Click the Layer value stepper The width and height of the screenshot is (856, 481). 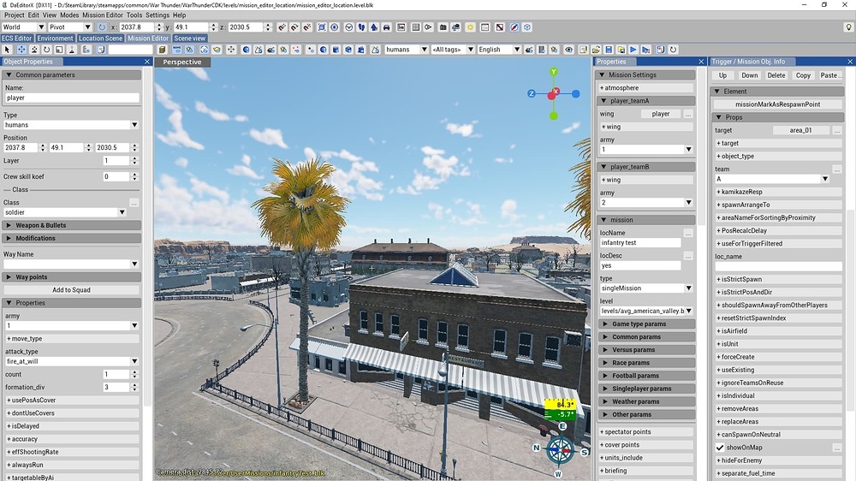tap(135, 161)
